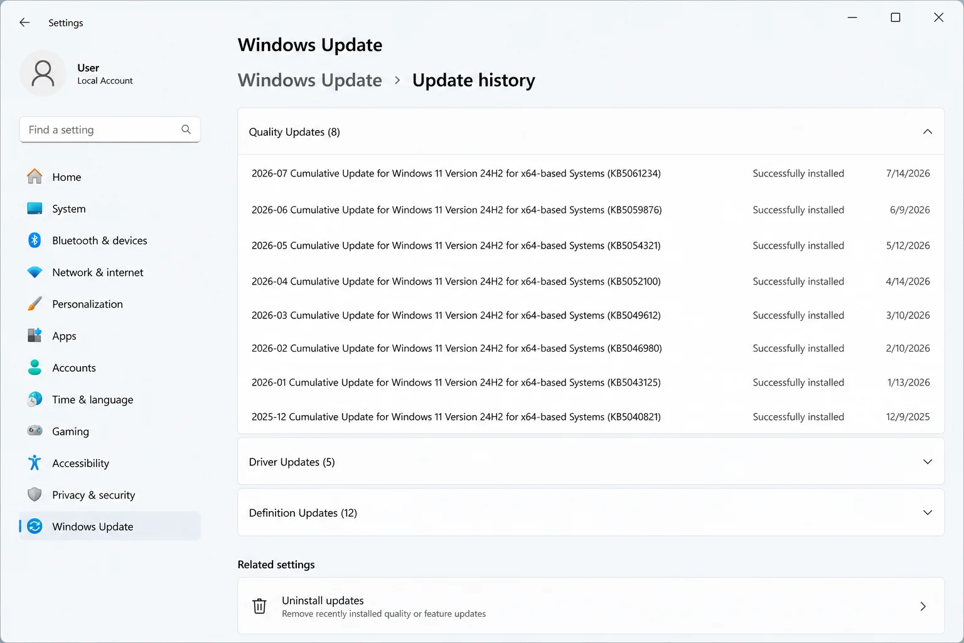This screenshot has width=964, height=643.
Task: Click the KB5061234 cumulative update entry
Action: [x=591, y=173]
